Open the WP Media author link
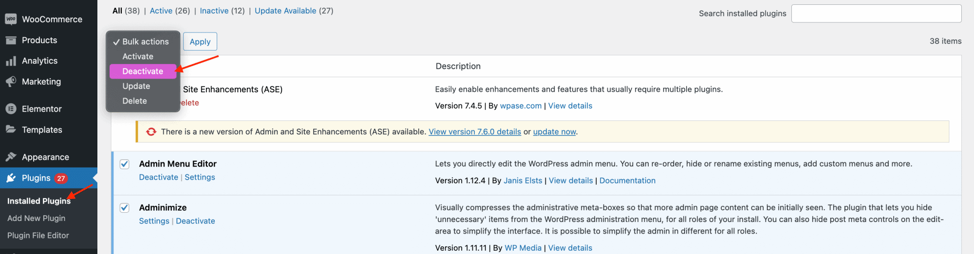 (x=523, y=248)
